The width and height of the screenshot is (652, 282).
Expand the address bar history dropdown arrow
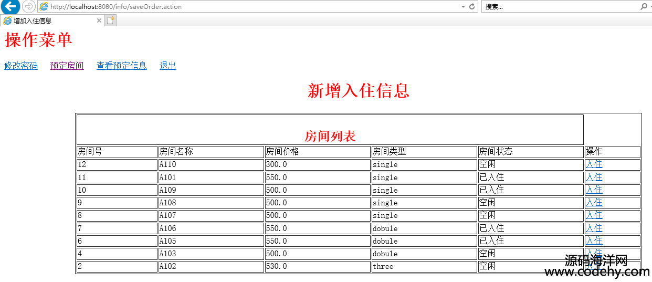tap(463, 7)
